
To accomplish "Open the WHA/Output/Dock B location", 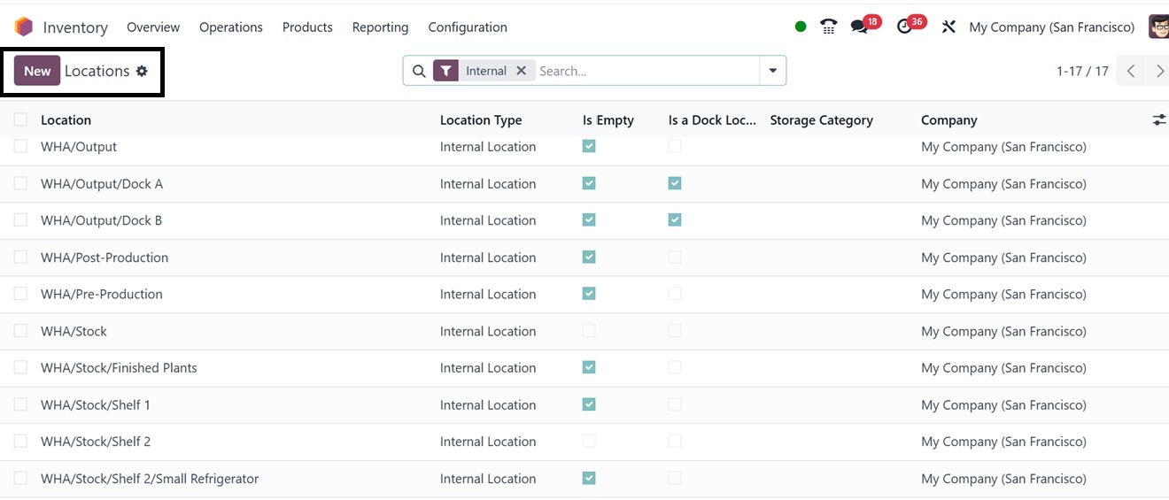I will pos(101,220).
